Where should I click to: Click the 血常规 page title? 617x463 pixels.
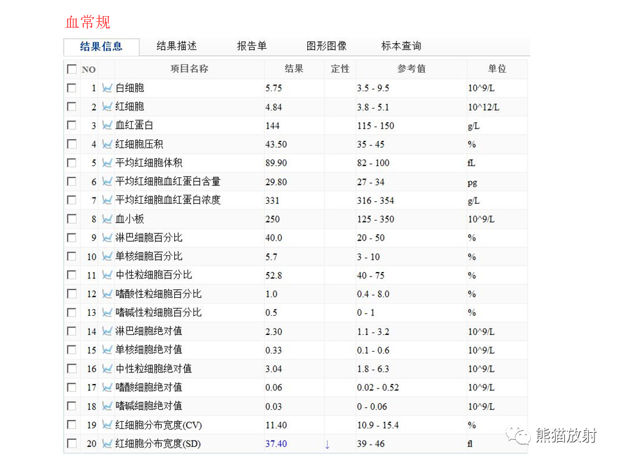[x=87, y=22]
